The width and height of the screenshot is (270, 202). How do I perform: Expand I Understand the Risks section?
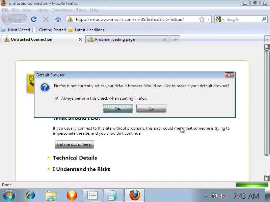coord(79,169)
